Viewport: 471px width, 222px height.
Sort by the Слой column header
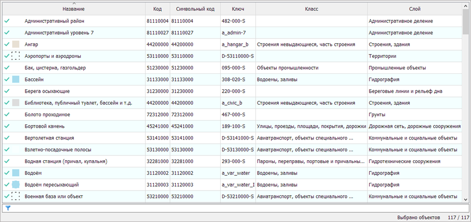coord(414,9)
